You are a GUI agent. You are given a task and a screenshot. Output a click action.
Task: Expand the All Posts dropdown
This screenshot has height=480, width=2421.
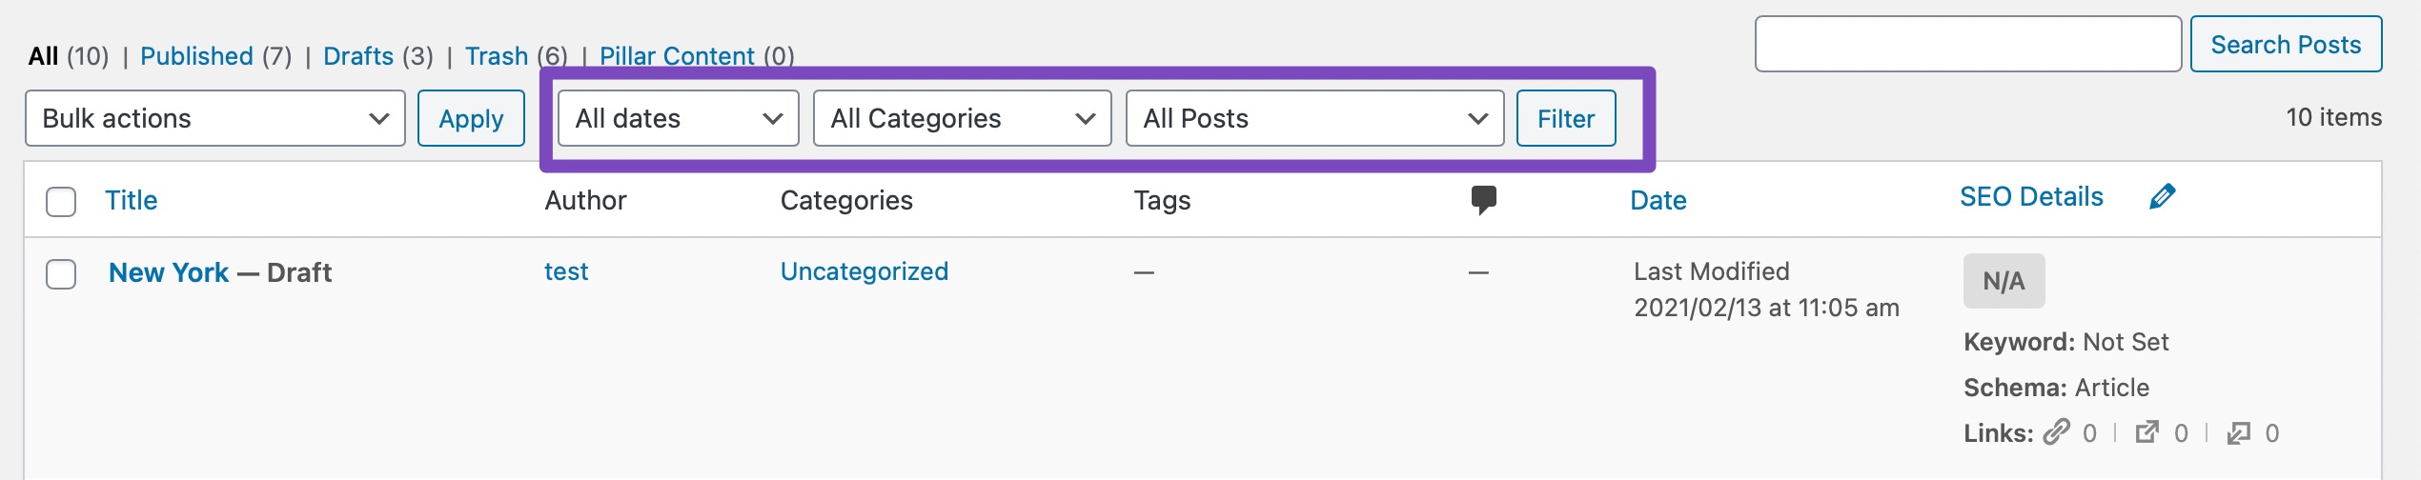(1313, 118)
